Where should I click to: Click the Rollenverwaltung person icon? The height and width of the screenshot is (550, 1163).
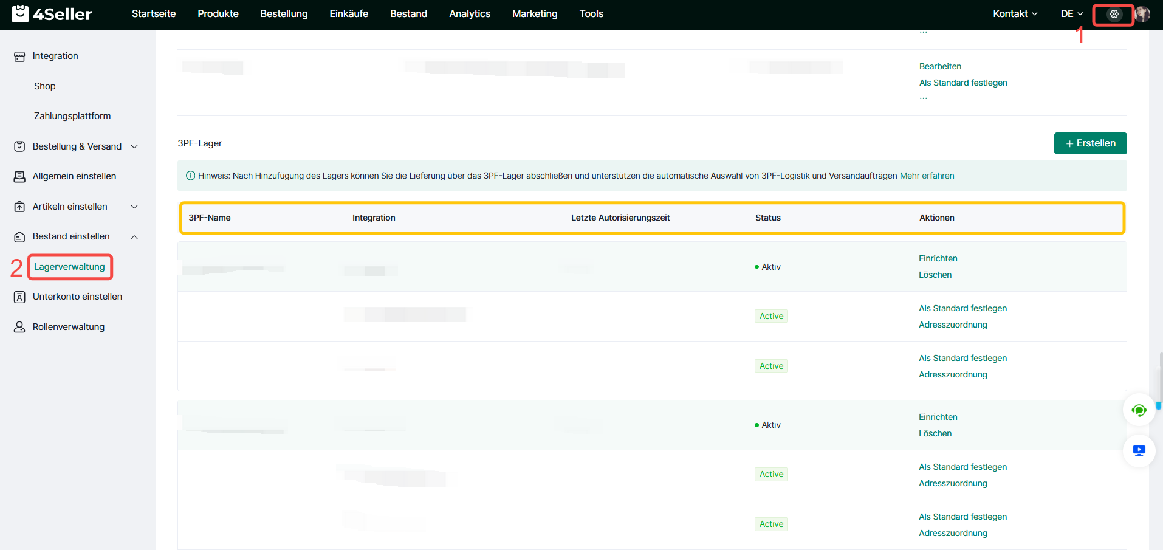tap(19, 327)
